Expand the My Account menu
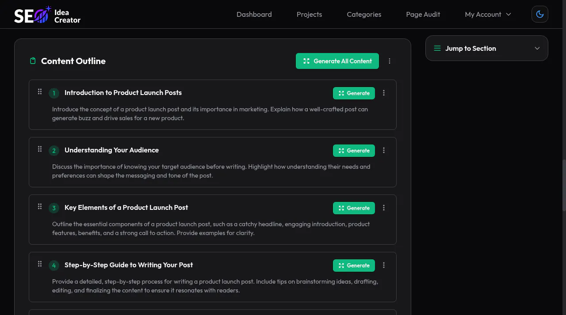This screenshot has width=566, height=315. [x=488, y=14]
